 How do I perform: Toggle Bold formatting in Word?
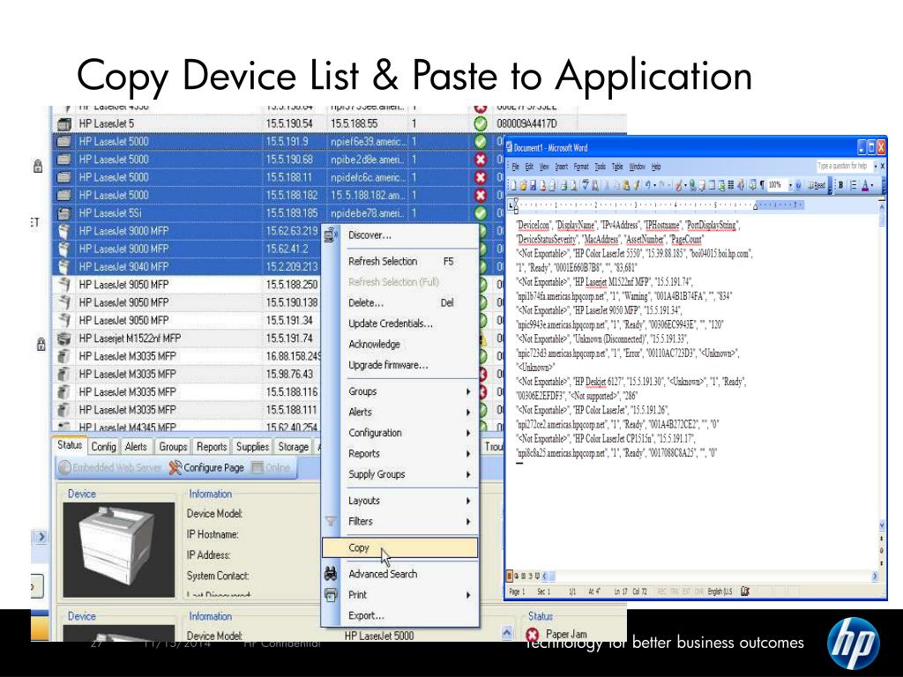click(840, 185)
